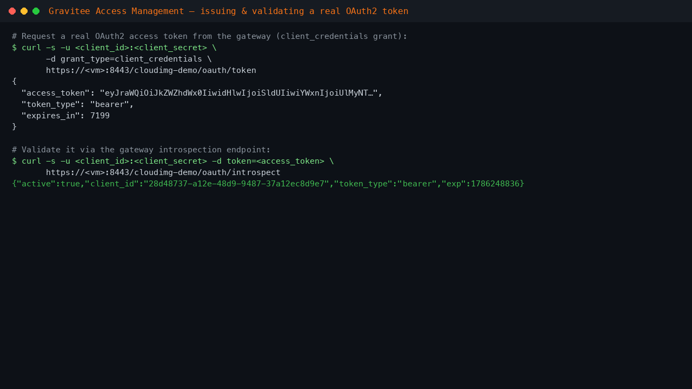This screenshot has height=389, width=692.
Task: Click the first curl command with client_id
Action: 114,48
